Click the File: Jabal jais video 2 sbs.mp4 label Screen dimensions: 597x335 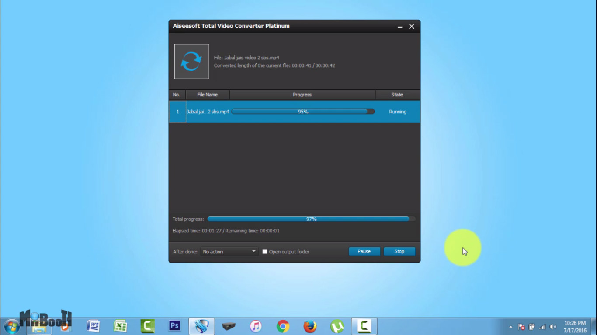coord(246,58)
